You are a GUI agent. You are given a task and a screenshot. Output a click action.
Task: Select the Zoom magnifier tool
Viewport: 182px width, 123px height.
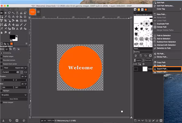(9, 17)
